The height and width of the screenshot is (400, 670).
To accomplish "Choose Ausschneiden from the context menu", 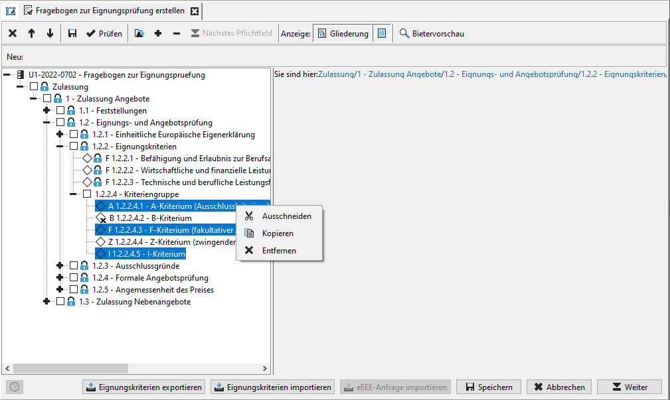I will pyautogui.click(x=279, y=216).
